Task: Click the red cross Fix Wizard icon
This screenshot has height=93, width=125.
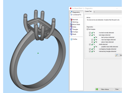Action: click(71, 8)
